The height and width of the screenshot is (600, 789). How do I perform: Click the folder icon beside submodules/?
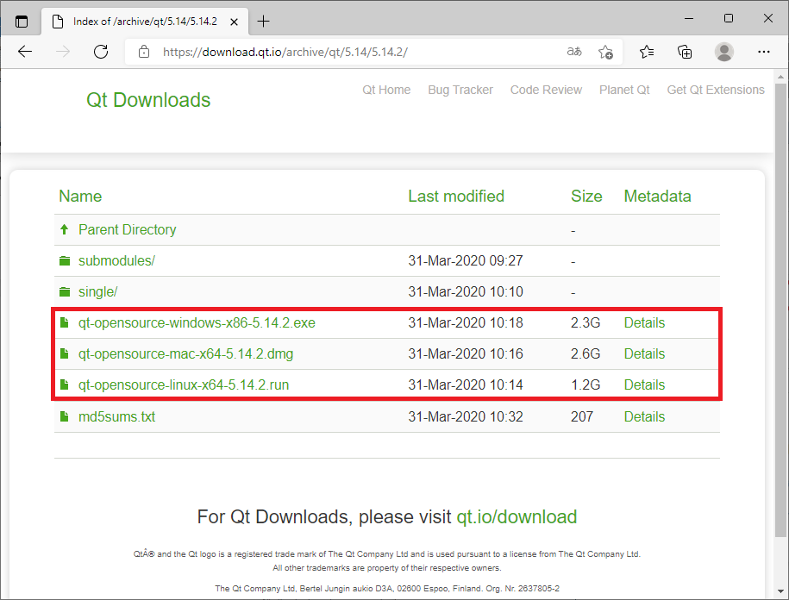click(65, 260)
